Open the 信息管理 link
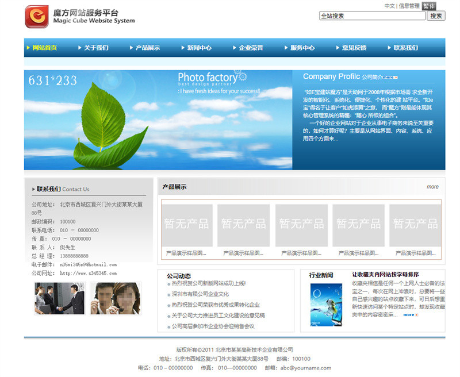The width and height of the screenshot is (460, 377). click(409, 6)
